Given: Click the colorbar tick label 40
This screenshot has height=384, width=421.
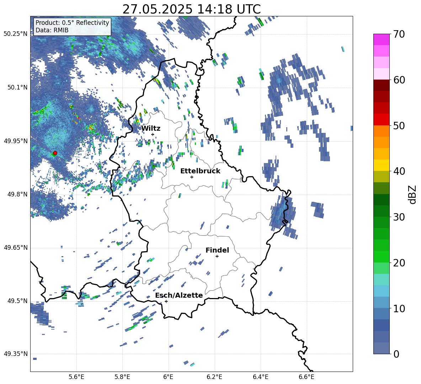Looking at the screenshot, I should tap(399, 171).
